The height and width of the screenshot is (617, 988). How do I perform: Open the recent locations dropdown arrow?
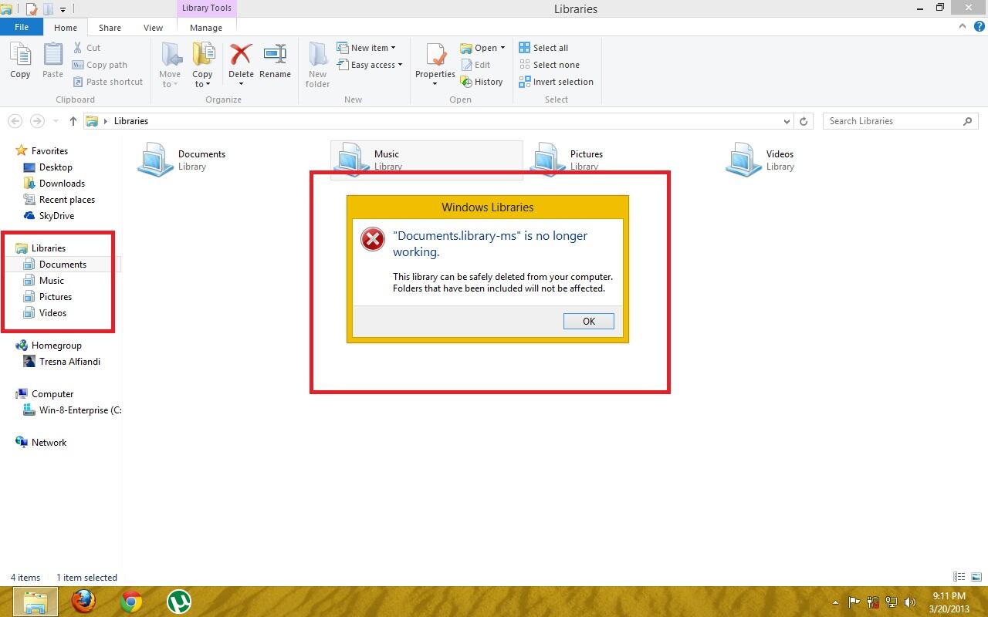(56, 121)
